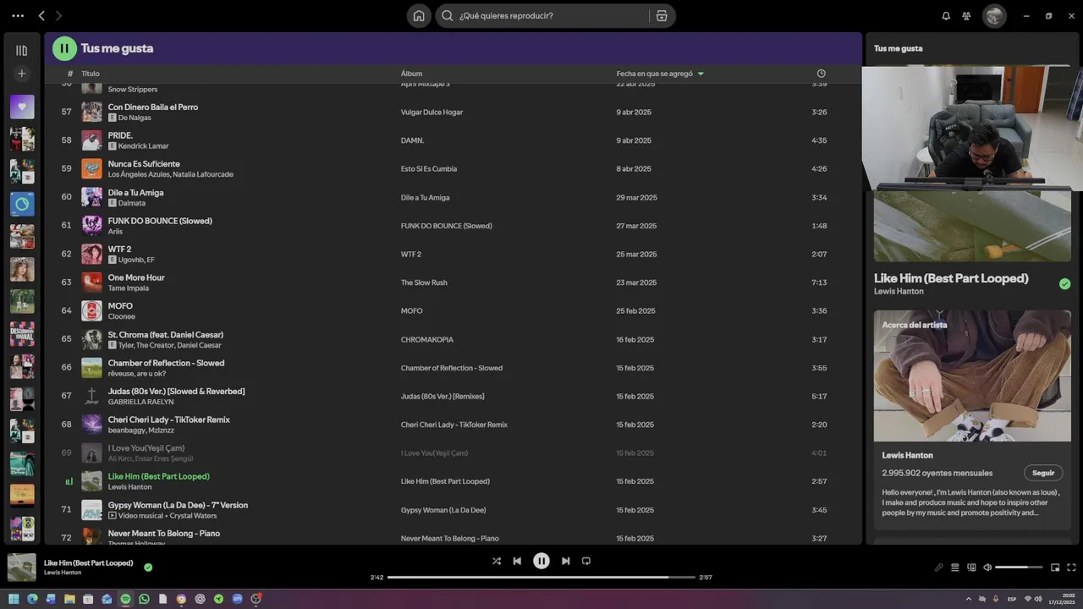Viewport: 1083px width, 609px height.
Task: Create a playlist with the plus icon
Action: (x=22, y=74)
